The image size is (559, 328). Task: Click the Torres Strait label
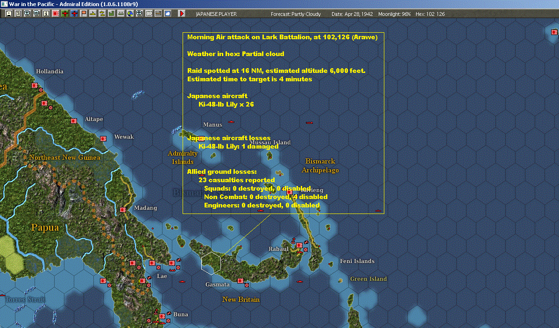25,299
